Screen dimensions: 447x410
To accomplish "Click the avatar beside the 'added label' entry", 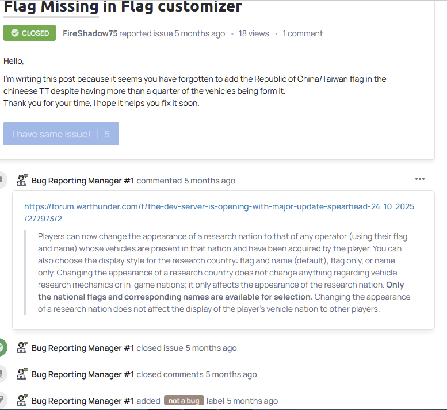I will coord(22,400).
